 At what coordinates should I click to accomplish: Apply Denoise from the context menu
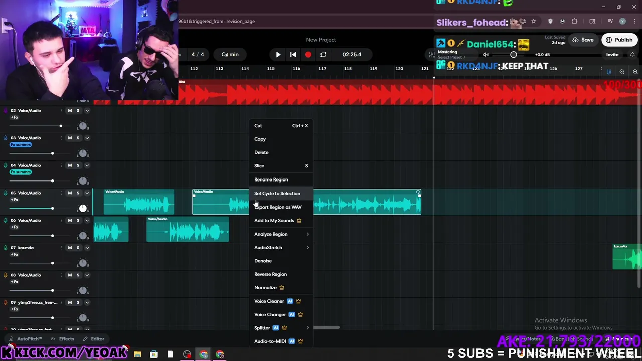(x=281, y=261)
